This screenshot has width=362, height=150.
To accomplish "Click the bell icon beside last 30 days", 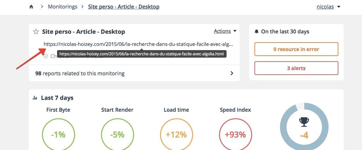I will [x=256, y=32].
